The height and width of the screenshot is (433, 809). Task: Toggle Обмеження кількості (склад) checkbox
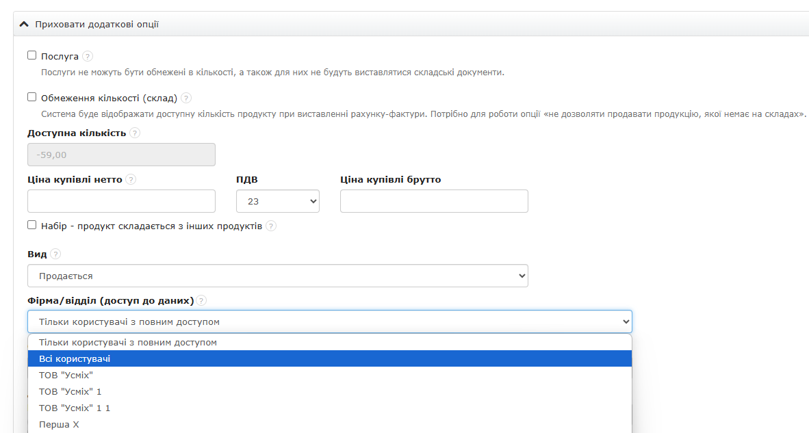click(x=32, y=97)
